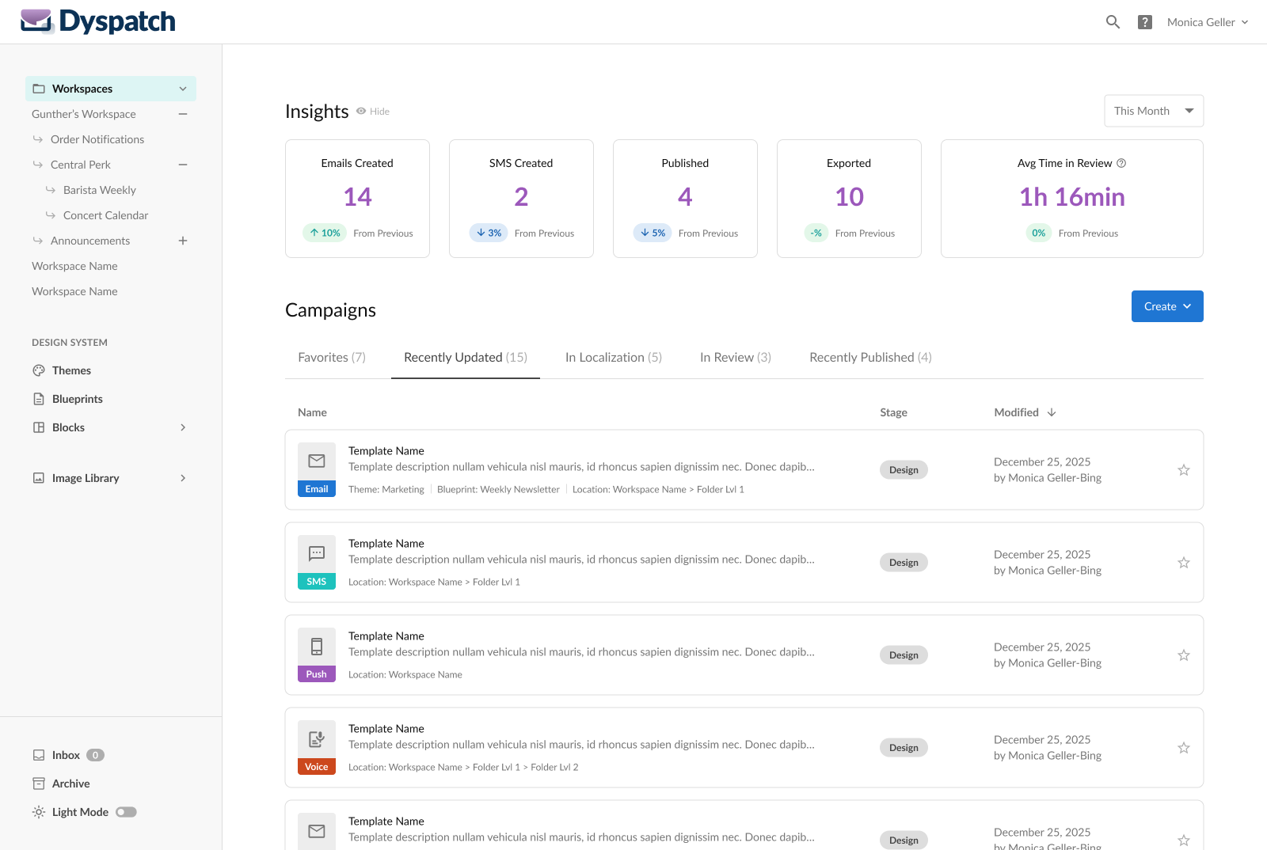Viewport: 1267px width, 850px height.
Task: Click the Published insight card
Action: 685,199
